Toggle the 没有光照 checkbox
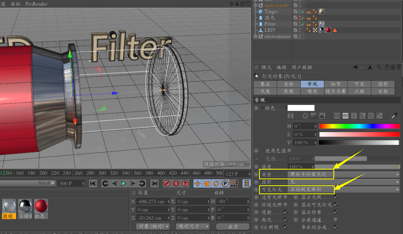This screenshot has height=234, width=403. [286, 197]
